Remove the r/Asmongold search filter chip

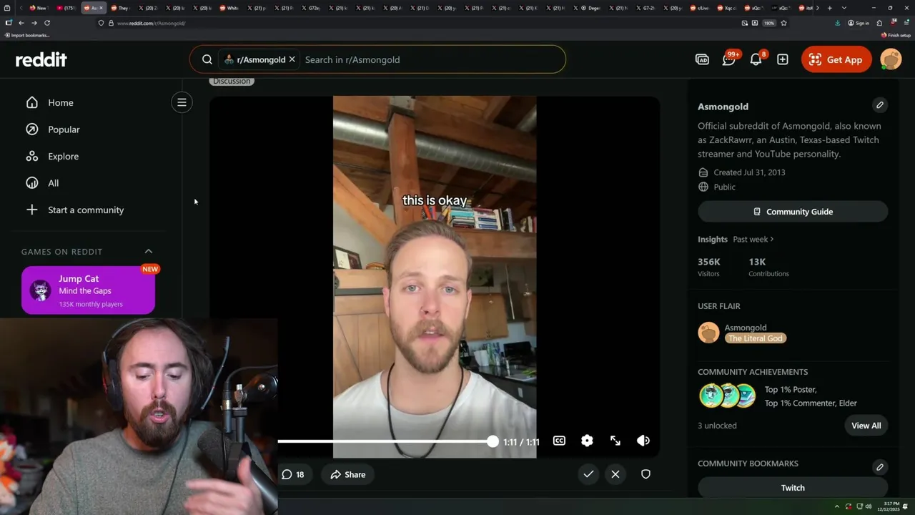click(x=292, y=59)
